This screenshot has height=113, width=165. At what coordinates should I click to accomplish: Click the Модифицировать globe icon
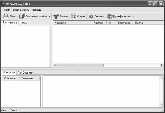(110, 16)
